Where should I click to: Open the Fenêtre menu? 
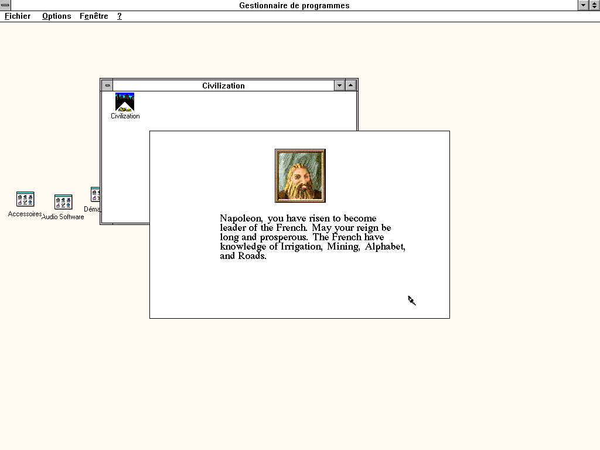[94, 16]
